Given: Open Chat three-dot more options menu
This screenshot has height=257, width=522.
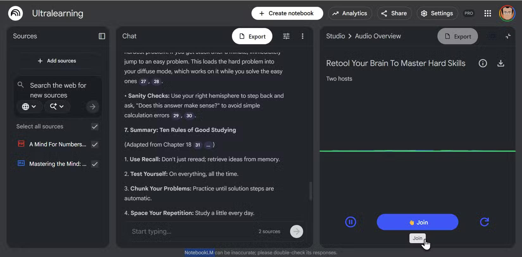Looking at the screenshot, I should point(302,36).
